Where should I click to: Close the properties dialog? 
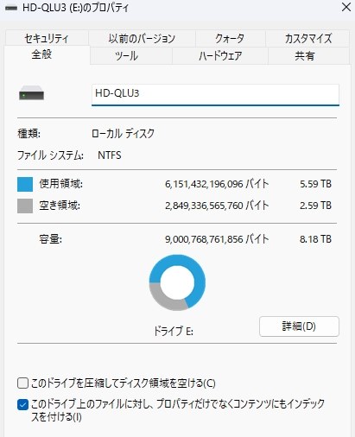(x=346, y=8)
